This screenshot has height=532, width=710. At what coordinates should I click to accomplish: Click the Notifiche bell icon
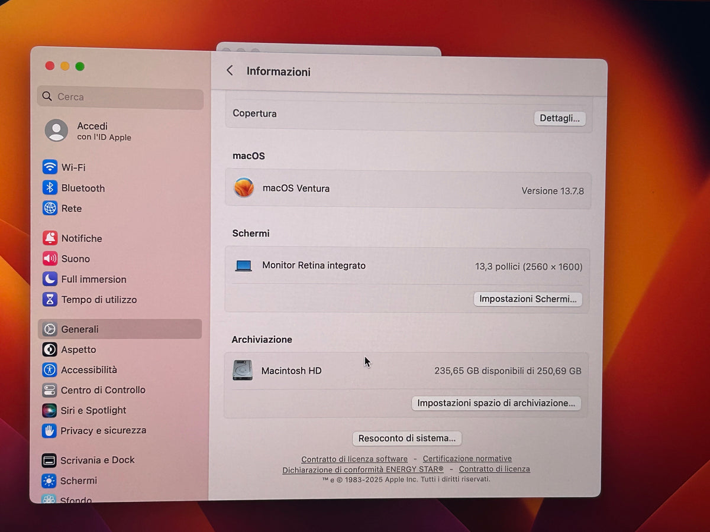[x=50, y=238]
